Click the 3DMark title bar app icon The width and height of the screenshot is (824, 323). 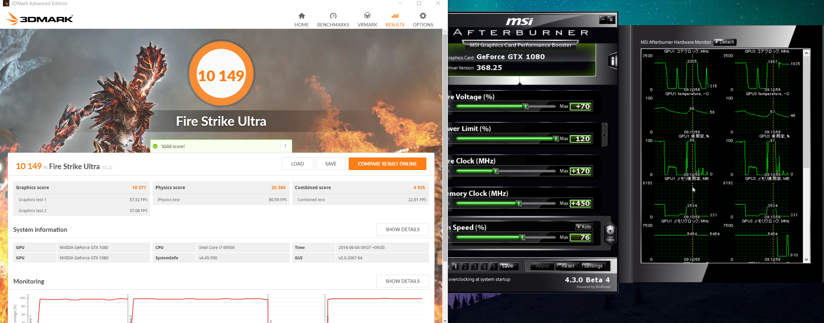pos(6,4)
